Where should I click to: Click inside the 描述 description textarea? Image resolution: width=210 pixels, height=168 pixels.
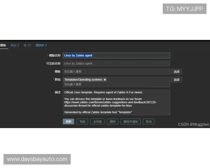pyautogui.click(x=116, y=102)
